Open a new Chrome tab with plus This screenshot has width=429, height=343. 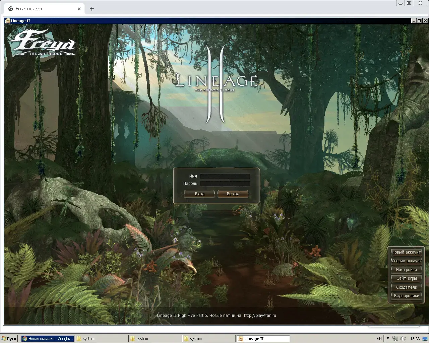coord(92,9)
